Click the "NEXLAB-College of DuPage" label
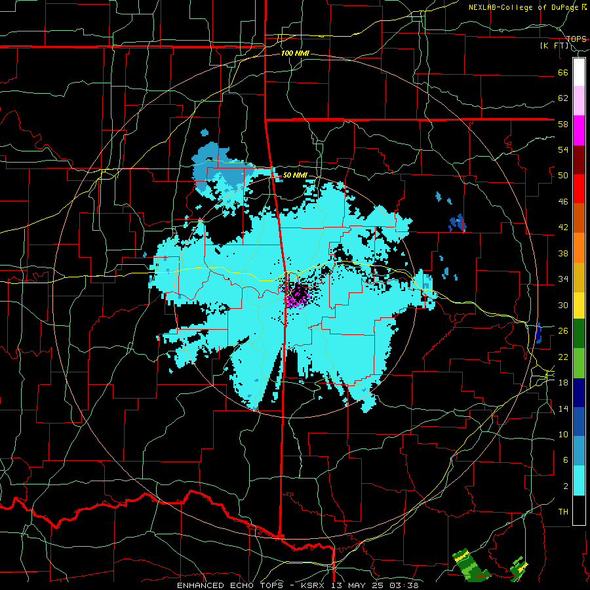The width and height of the screenshot is (590, 590). pyautogui.click(x=524, y=7)
